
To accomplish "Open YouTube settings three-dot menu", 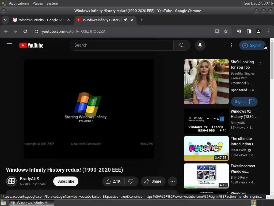I will click(x=232, y=45).
